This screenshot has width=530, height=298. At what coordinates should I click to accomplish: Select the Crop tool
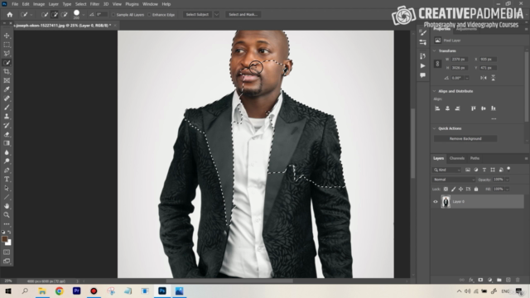point(7,71)
